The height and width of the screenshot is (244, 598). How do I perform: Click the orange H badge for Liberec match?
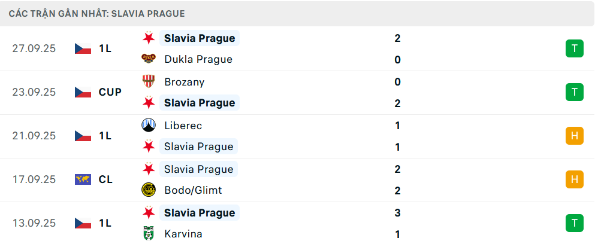[574, 136]
